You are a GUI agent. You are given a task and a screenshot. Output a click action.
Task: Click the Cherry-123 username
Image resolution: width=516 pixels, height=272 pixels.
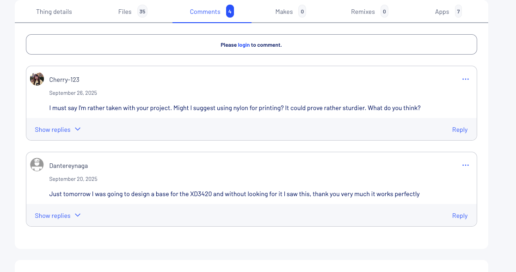pos(64,80)
